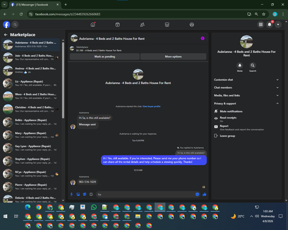Open the Friends tab icon
The height and width of the screenshot is (230, 288).
coord(142,25)
